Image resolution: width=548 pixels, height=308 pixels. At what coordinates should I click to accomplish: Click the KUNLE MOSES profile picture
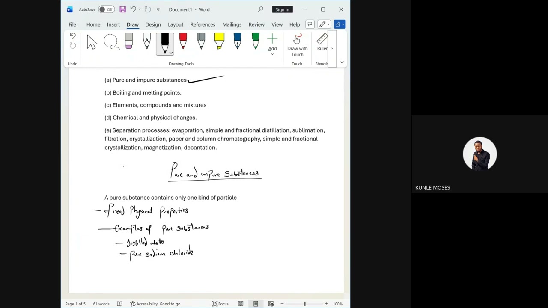(479, 154)
